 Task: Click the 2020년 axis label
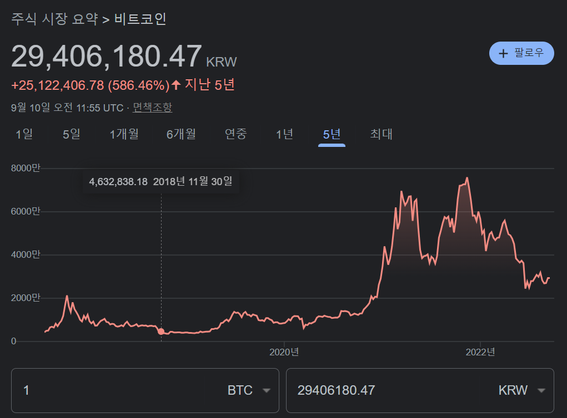tap(284, 352)
